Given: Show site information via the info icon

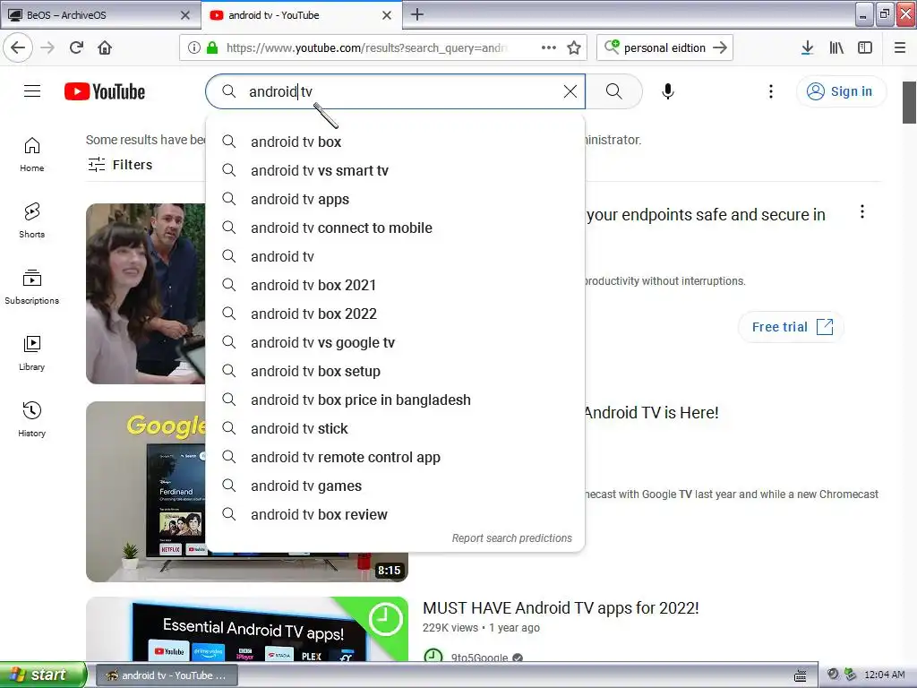Looking at the screenshot, I should point(194,47).
